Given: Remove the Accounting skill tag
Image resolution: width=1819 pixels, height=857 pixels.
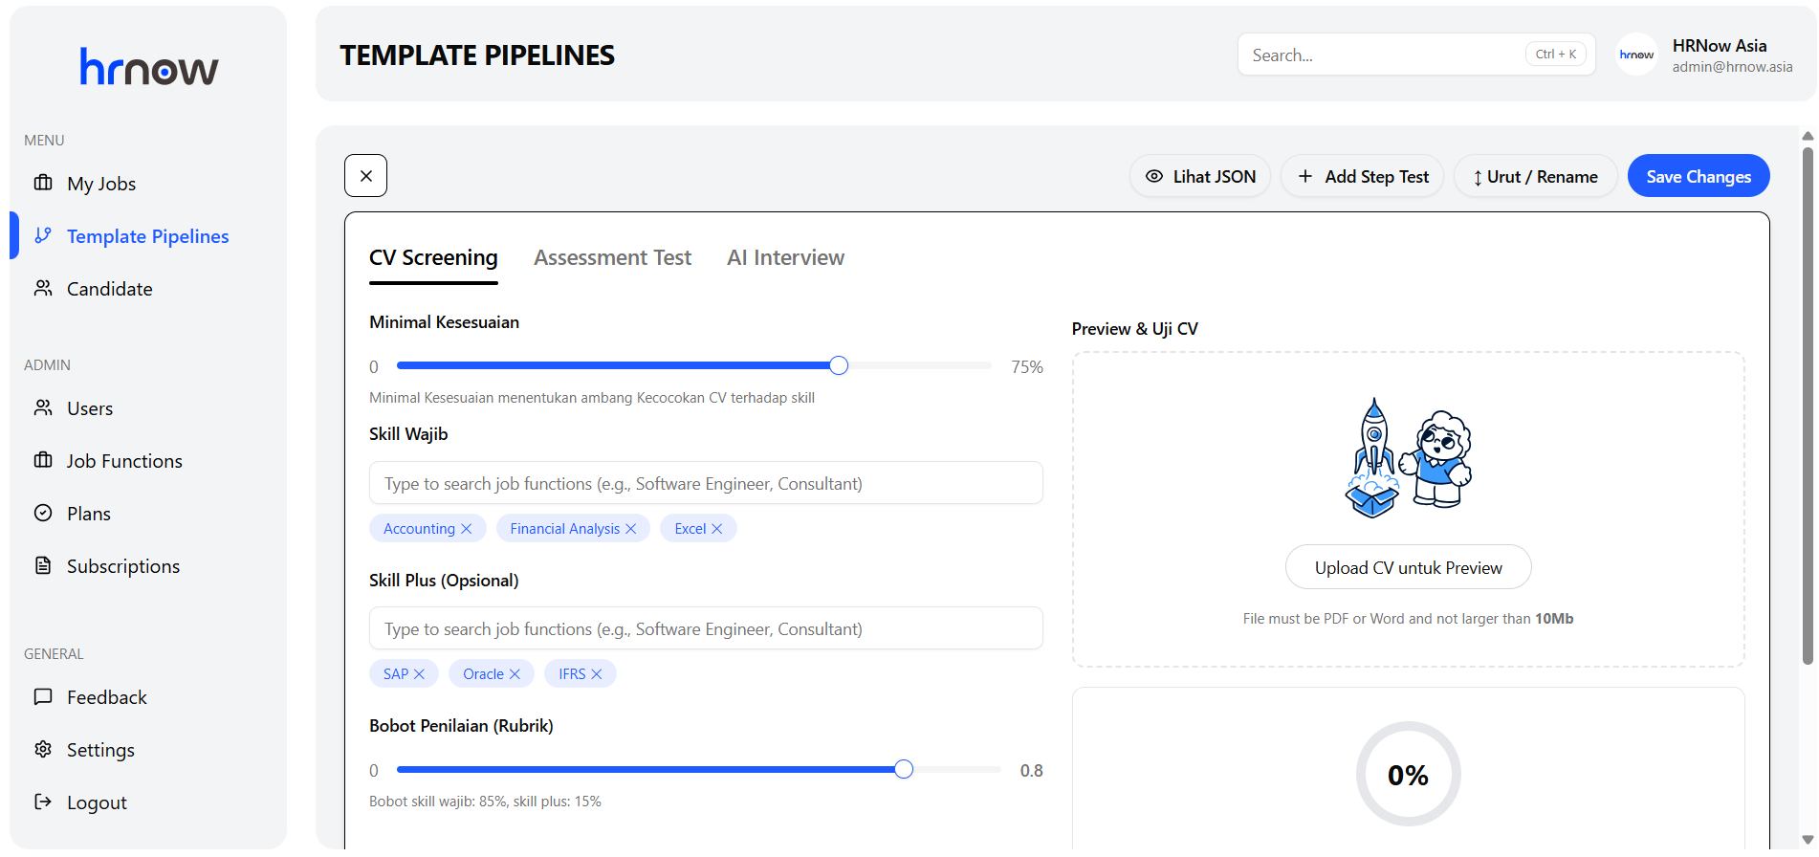Looking at the screenshot, I should pos(467,529).
